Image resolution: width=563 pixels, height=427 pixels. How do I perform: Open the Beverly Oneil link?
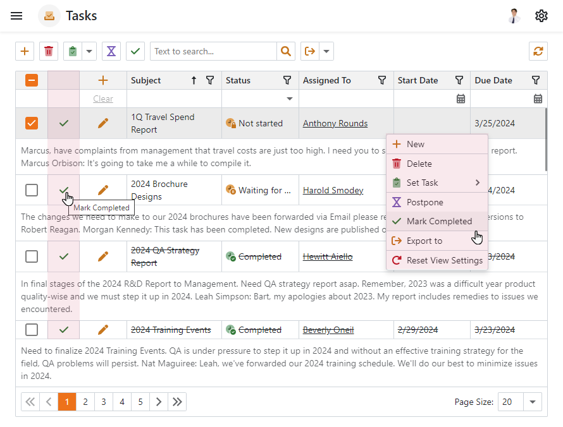point(328,330)
